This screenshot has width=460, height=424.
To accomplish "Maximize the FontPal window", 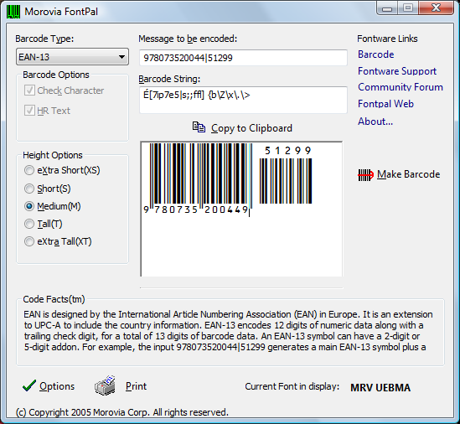I will tap(408, 8).
